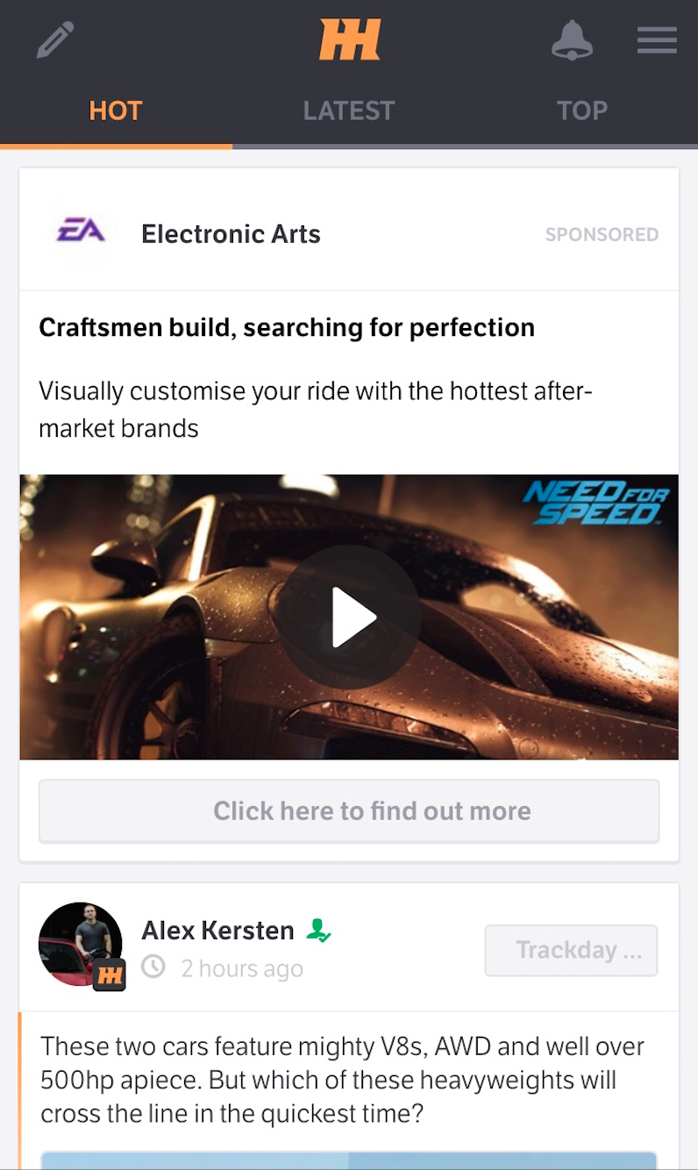Switch to the HOT tab
This screenshot has height=1170, width=698.
tap(116, 111)
